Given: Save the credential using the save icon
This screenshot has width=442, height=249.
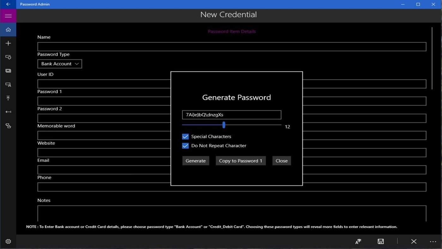Looking at the screenshot, I should pos(380,241).
